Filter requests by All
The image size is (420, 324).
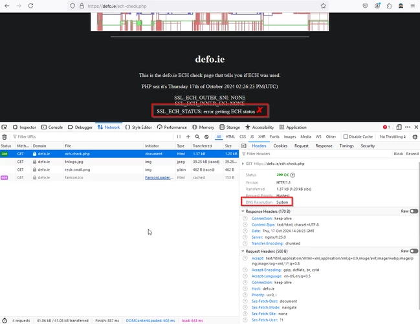click(x=219, y=136)
